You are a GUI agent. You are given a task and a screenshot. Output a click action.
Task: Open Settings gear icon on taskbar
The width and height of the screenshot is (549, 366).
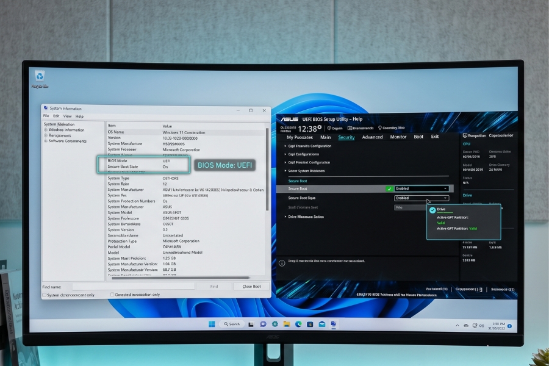pos(275,325)
